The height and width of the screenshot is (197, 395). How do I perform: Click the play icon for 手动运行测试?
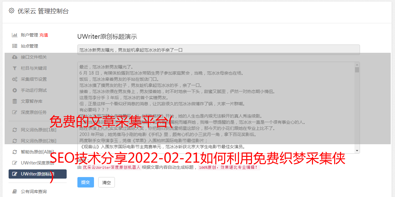(x=14, y=90)
